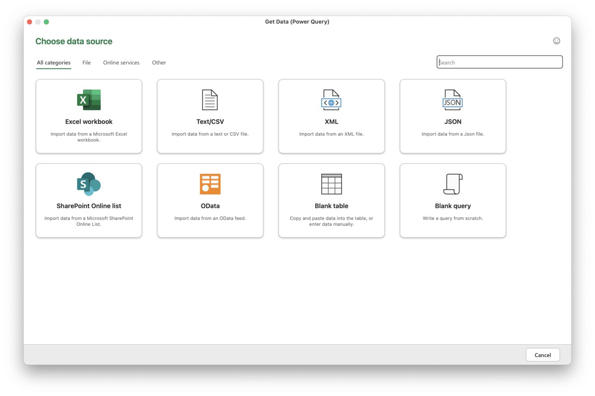Select the Blank query card
595x396 pixels.
[452, 200]
